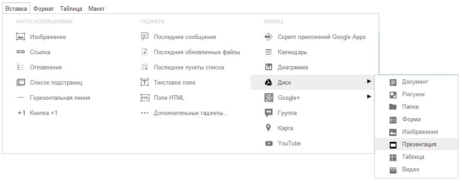Select Документ in Drive submenu
The image size is (462, 183).
coord(416,82)
